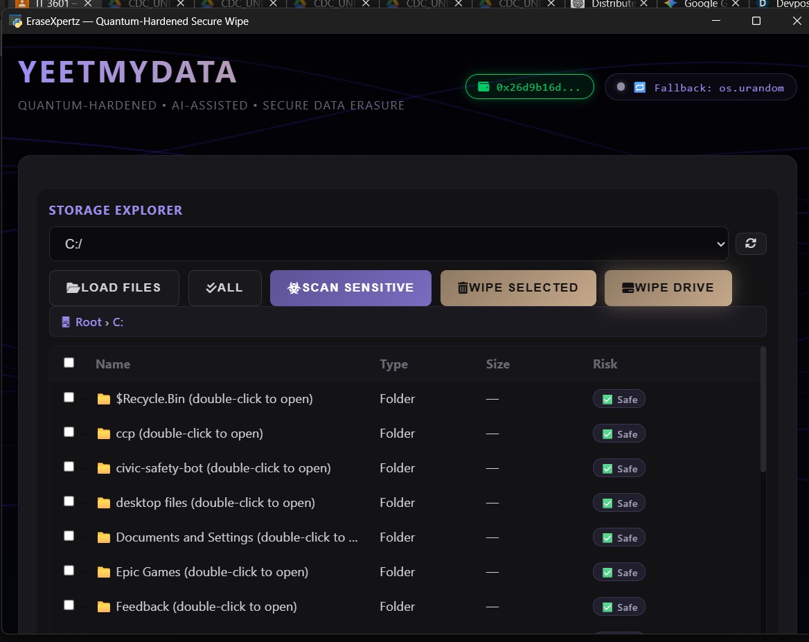The width and height of the screenshot is (809, 642).
Task: Click the Safe badge in the ccp row
Action: point(619,434)
